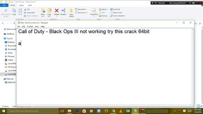This screenshot has height=114, width=203.
Task: Click Select all in the ribbon
Action: tap(115, 9)
